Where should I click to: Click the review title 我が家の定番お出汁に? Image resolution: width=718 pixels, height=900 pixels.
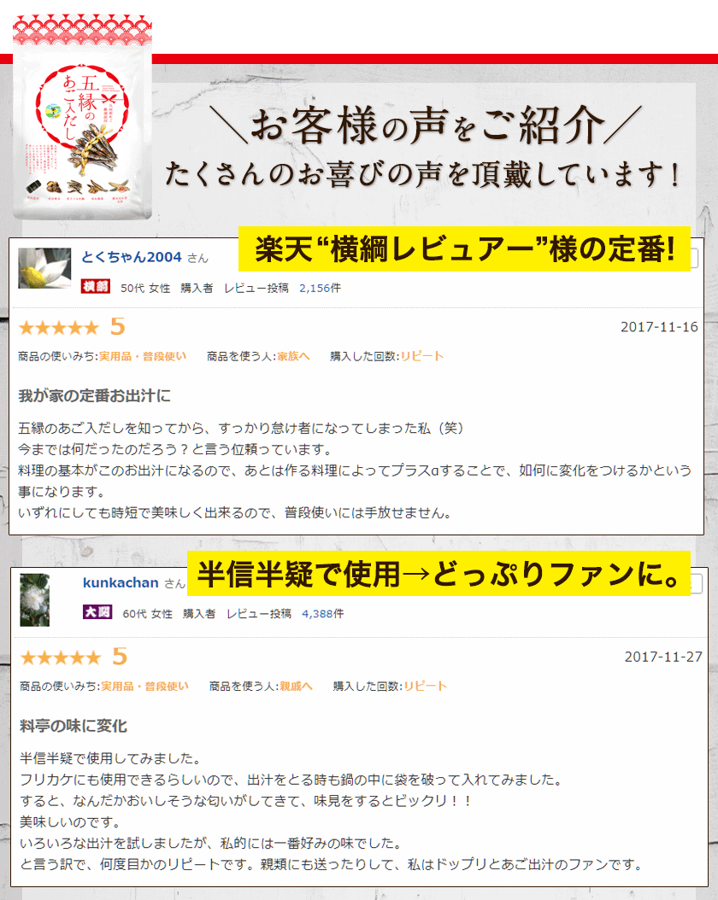[x=95, y=396]
